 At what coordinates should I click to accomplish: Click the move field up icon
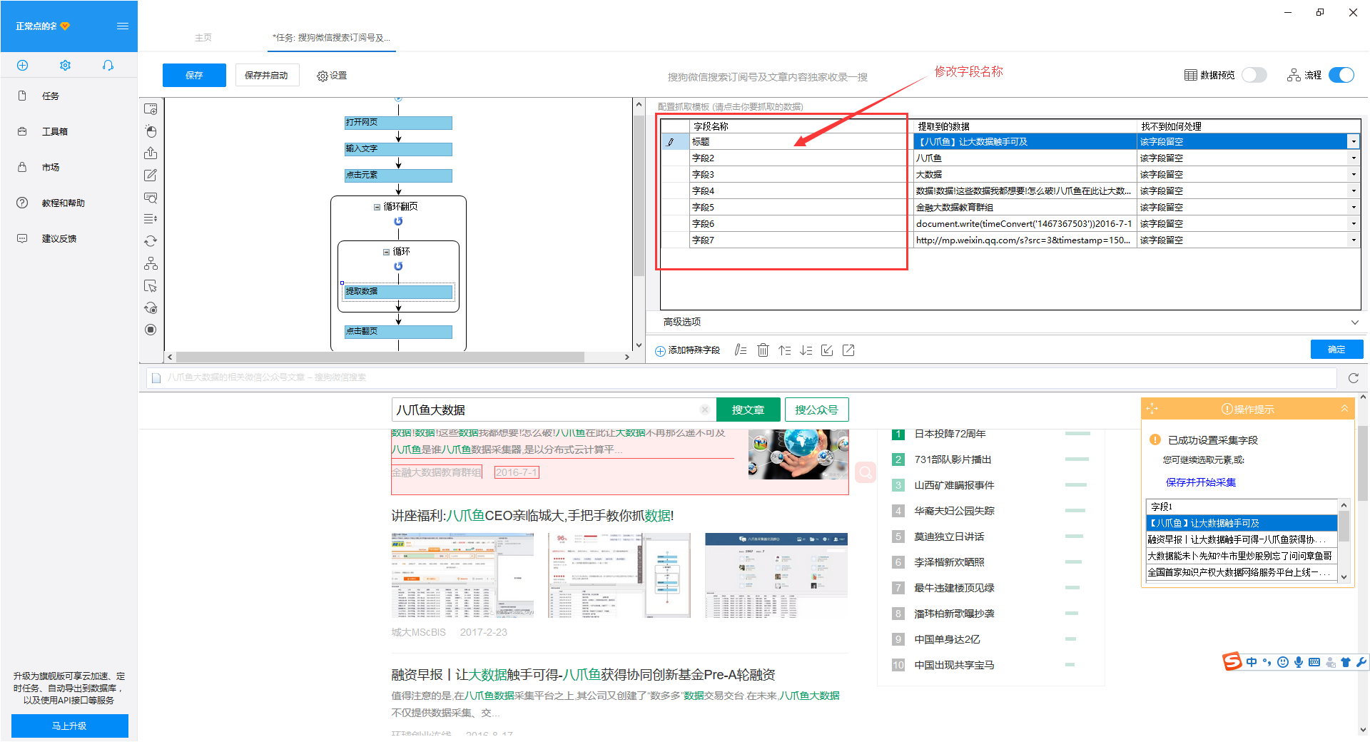784,350
